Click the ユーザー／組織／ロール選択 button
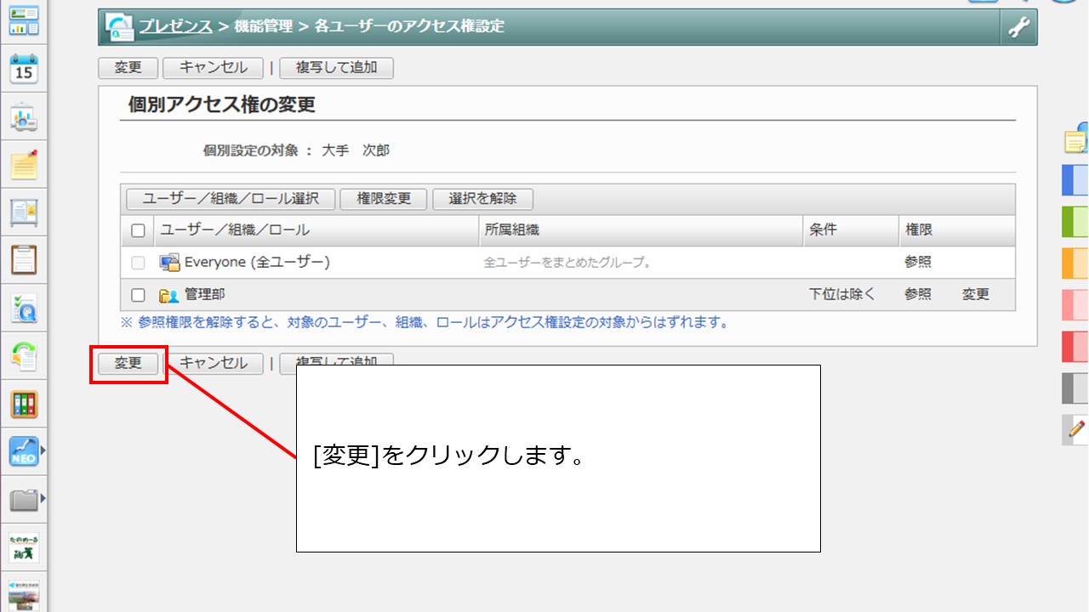This screenshot has height=612, width=1089. [231, 199]
